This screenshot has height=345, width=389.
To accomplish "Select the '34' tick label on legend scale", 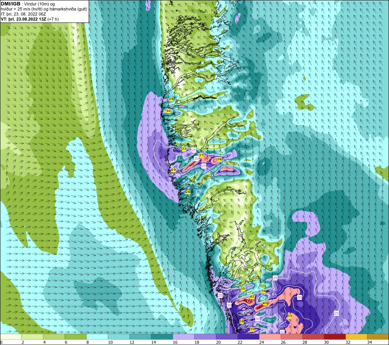I will (x=370, y=342).
